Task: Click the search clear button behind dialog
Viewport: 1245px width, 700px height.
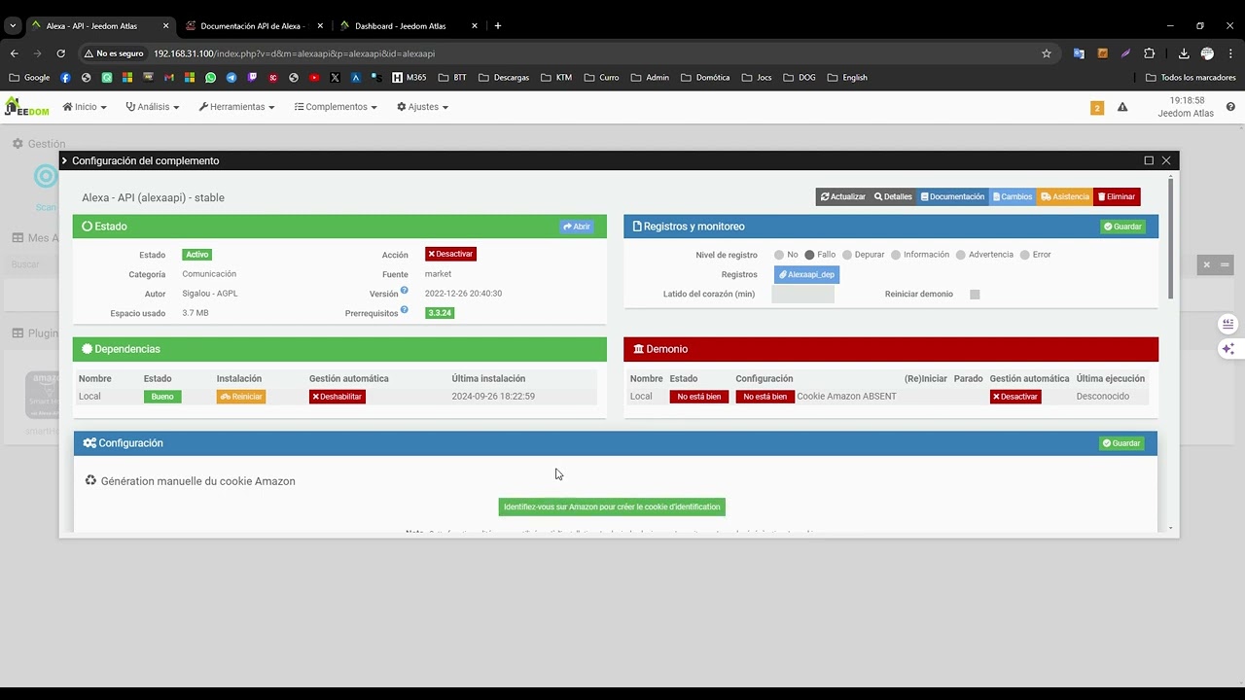Action: pyautogui.click(x=1206, y=264)
